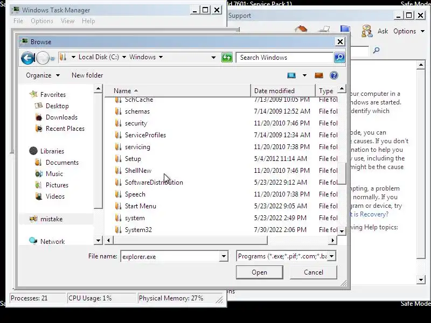
Task: Click the Ask icon in the Support window
Action: 367,31
